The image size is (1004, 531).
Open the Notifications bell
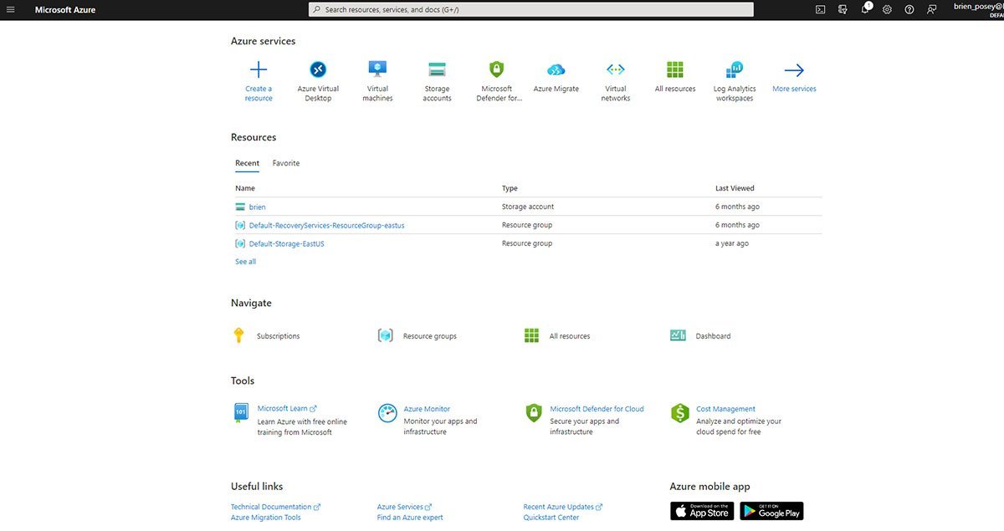click(x=866, y=9)
